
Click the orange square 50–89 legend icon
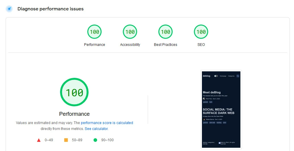pyautogui.click(x=66, y=140)
